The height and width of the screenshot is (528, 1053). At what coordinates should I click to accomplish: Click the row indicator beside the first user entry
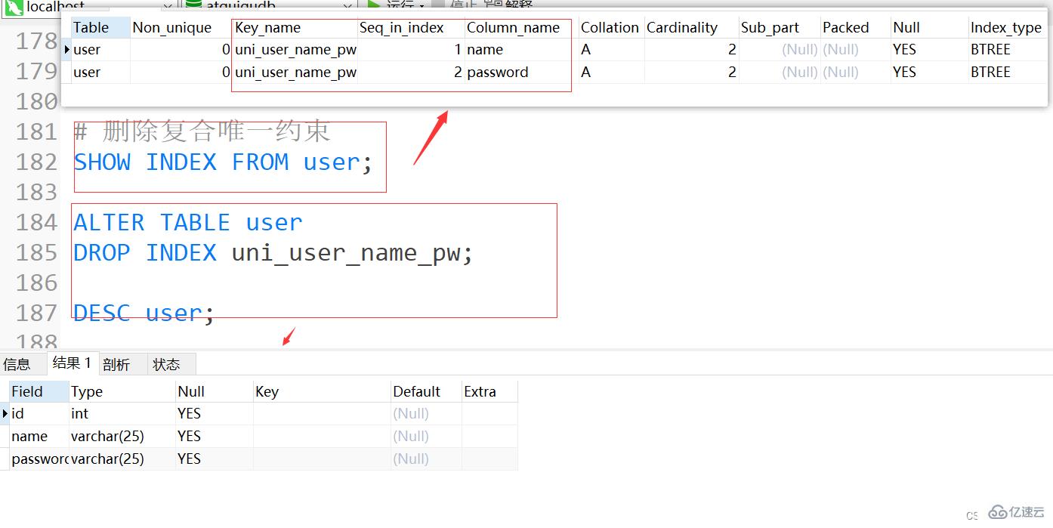click(x=67, y=49)
